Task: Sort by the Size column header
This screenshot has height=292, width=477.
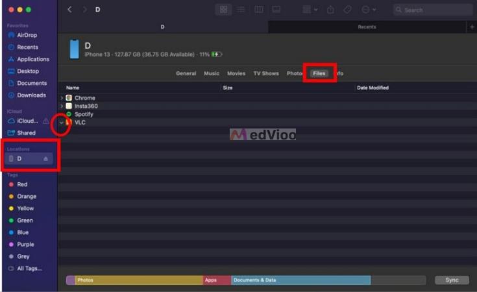Action: tap(228, 88)
